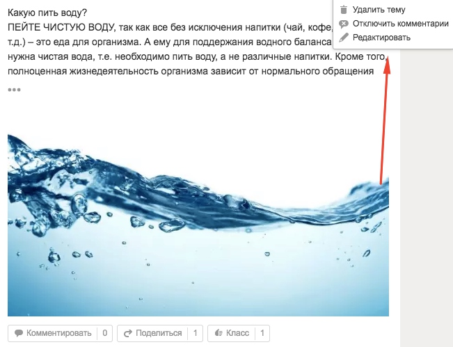Expand the post text via three dots
The width and height of the screenshot is (453, 347).
tap(14, 90)
